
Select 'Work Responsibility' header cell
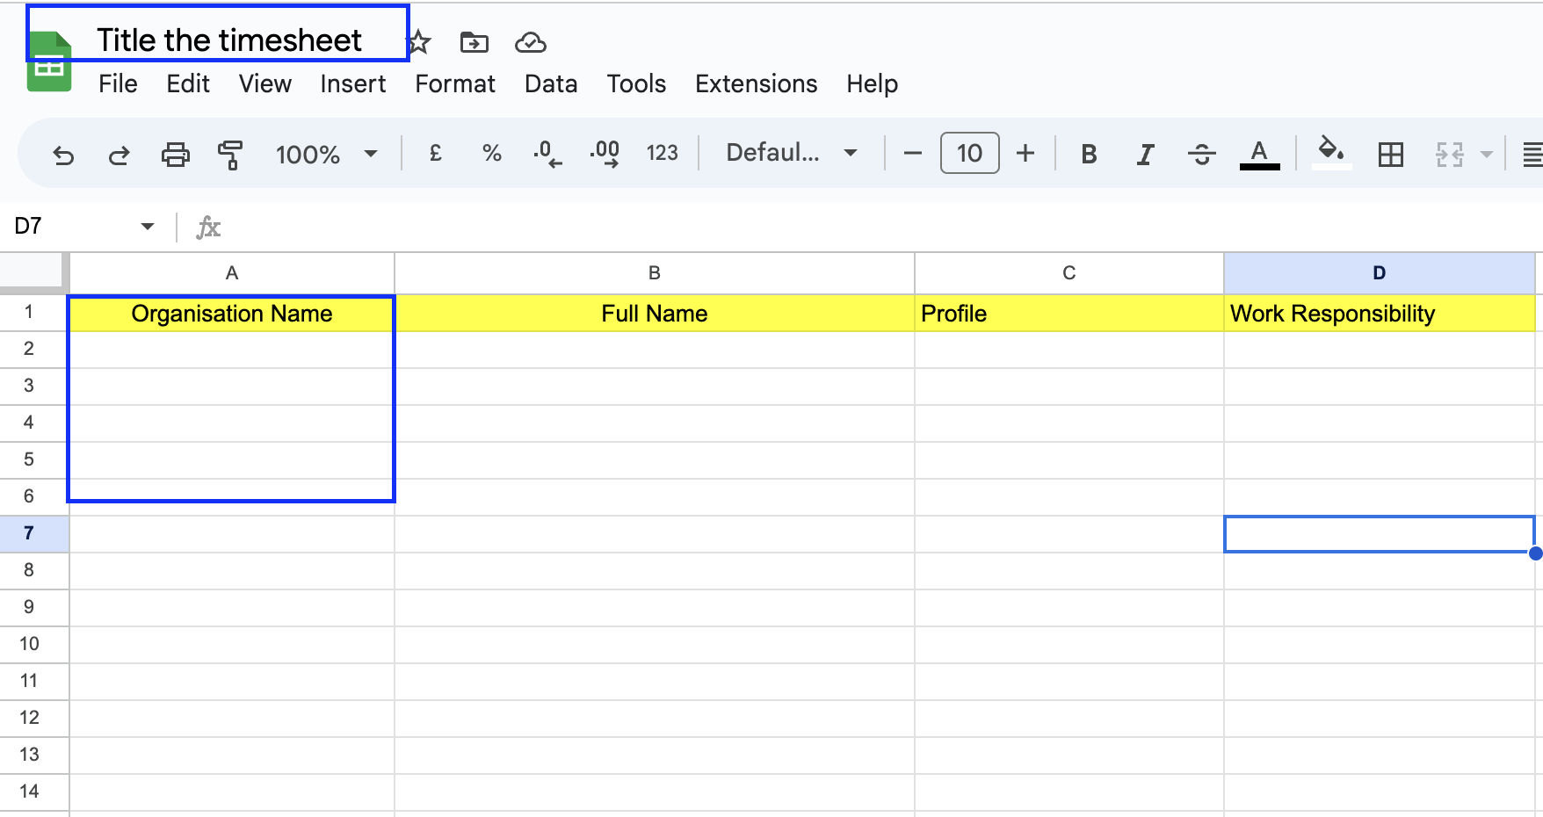click(x=1380, y=314)
